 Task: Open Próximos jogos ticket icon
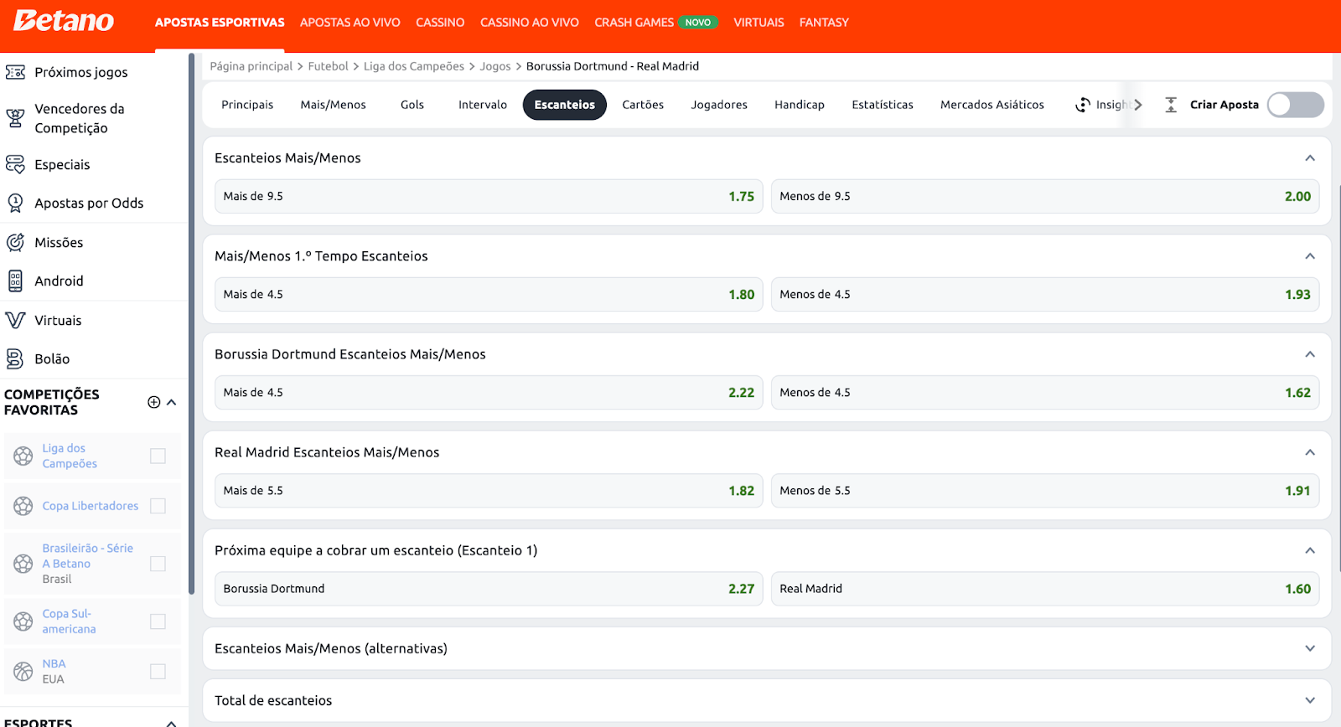tap(15, 72)
